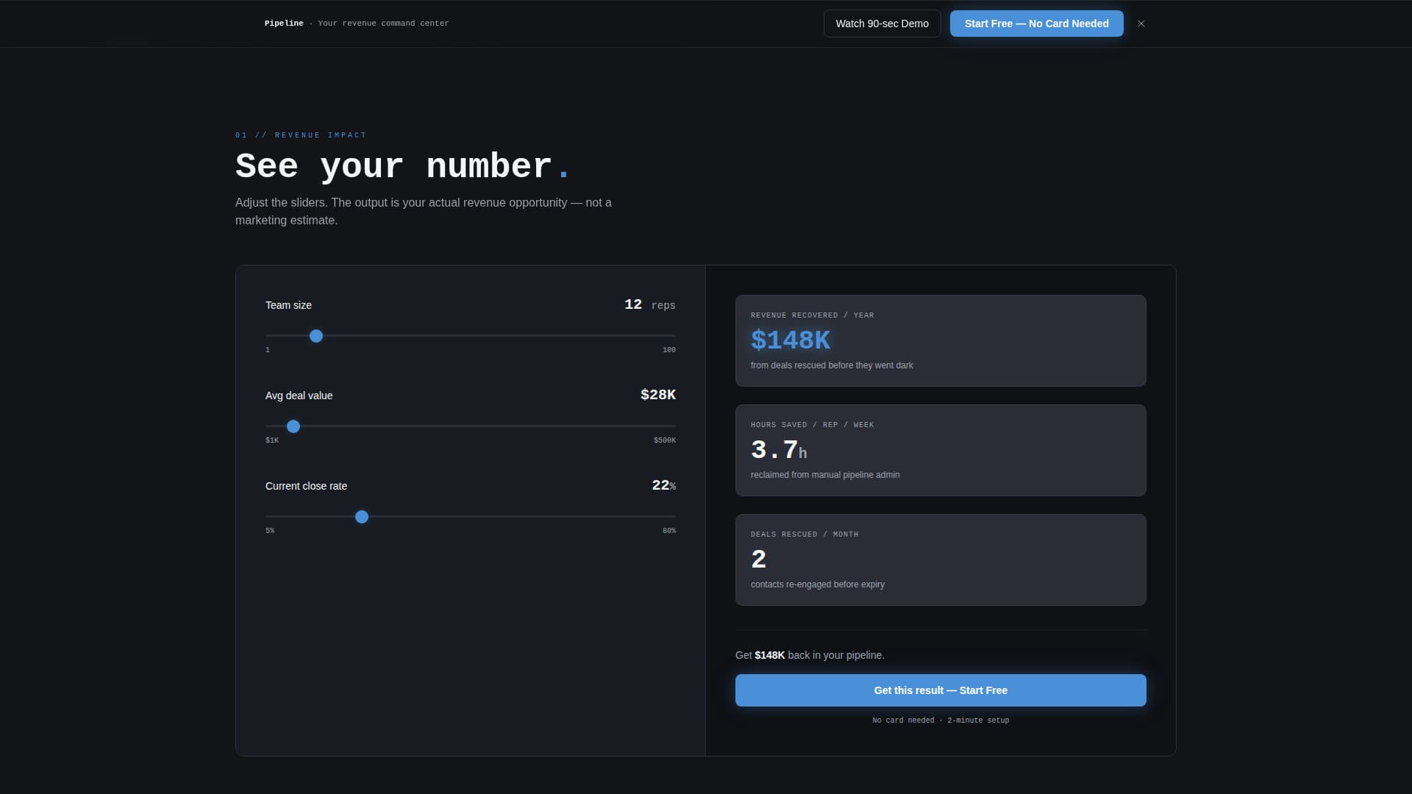The height and width of the screenshot is (794, 1412).
Task: Click No card needed · 2-minute setup text
Action: 941,720
